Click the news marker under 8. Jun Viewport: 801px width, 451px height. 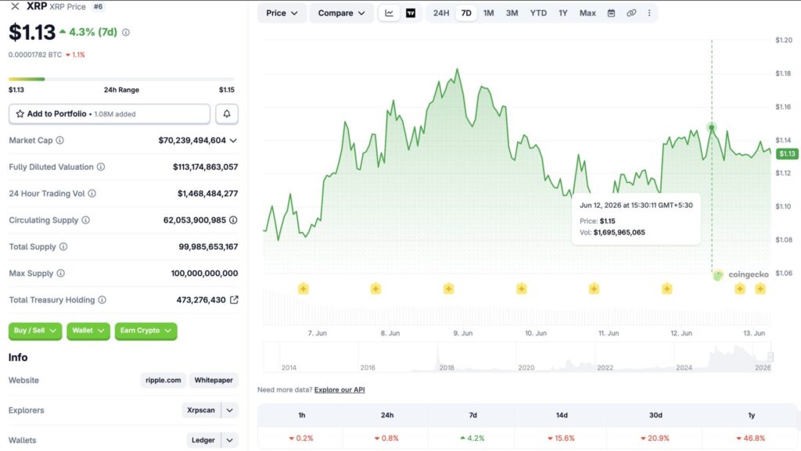click(376, 288)
